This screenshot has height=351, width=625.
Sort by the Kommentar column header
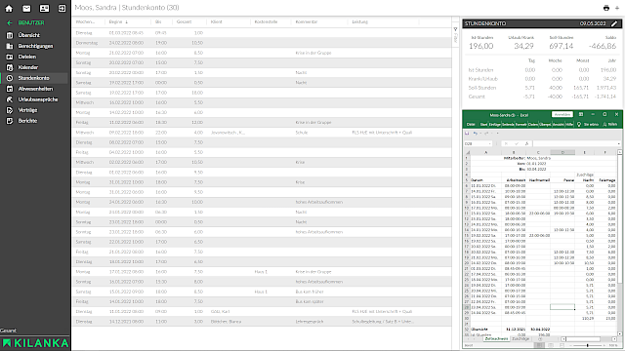click(307, 21)
